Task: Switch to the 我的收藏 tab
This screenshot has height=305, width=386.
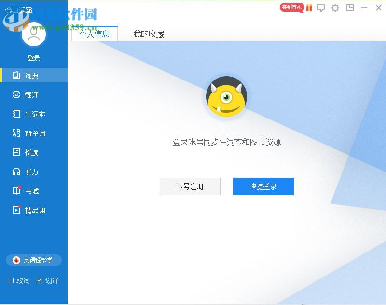Action: click(149, 34)
